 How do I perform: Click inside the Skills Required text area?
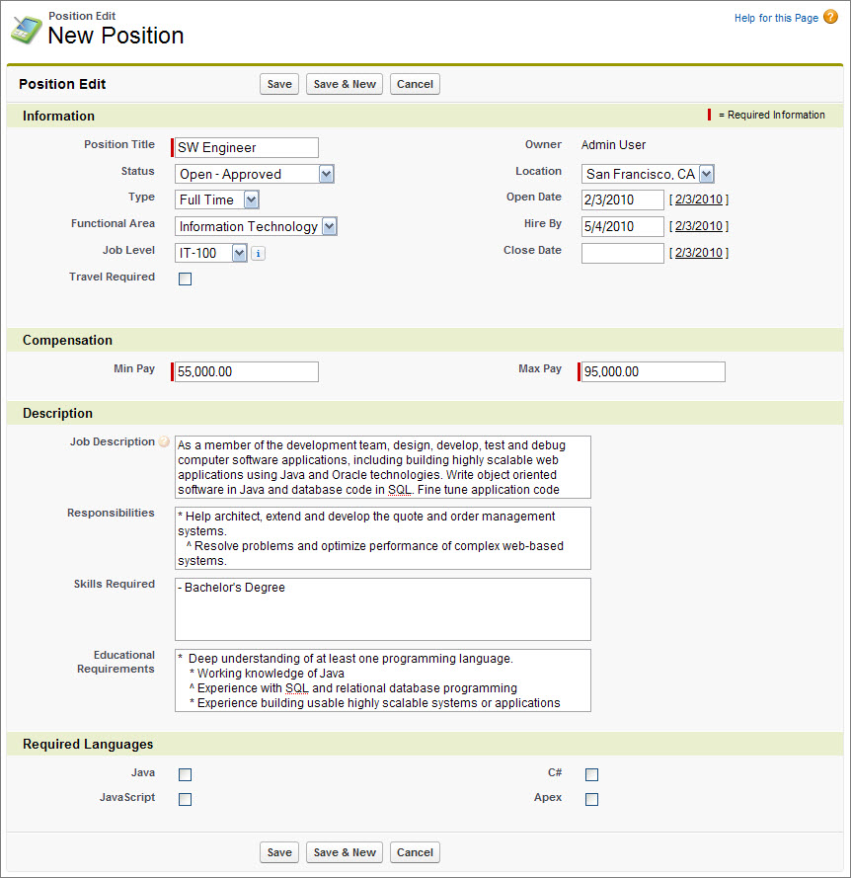(x=383, y=609)
